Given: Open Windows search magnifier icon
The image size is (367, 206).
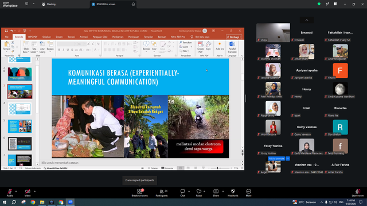Looking at the screenshot, I should coord(14,202).
